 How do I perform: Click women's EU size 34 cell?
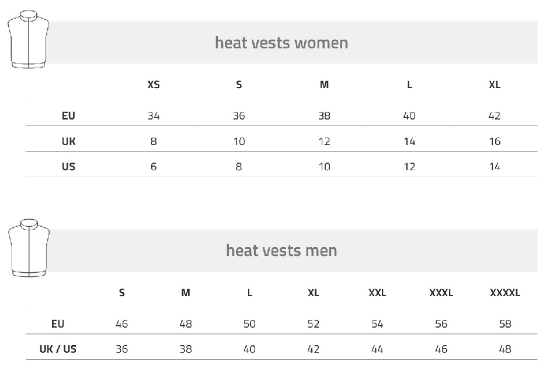154,115
